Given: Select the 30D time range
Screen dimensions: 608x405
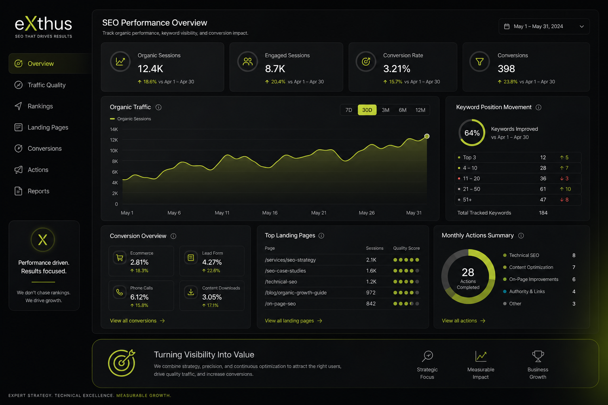Looking at the screenshot, I should [x=367, y=110].
